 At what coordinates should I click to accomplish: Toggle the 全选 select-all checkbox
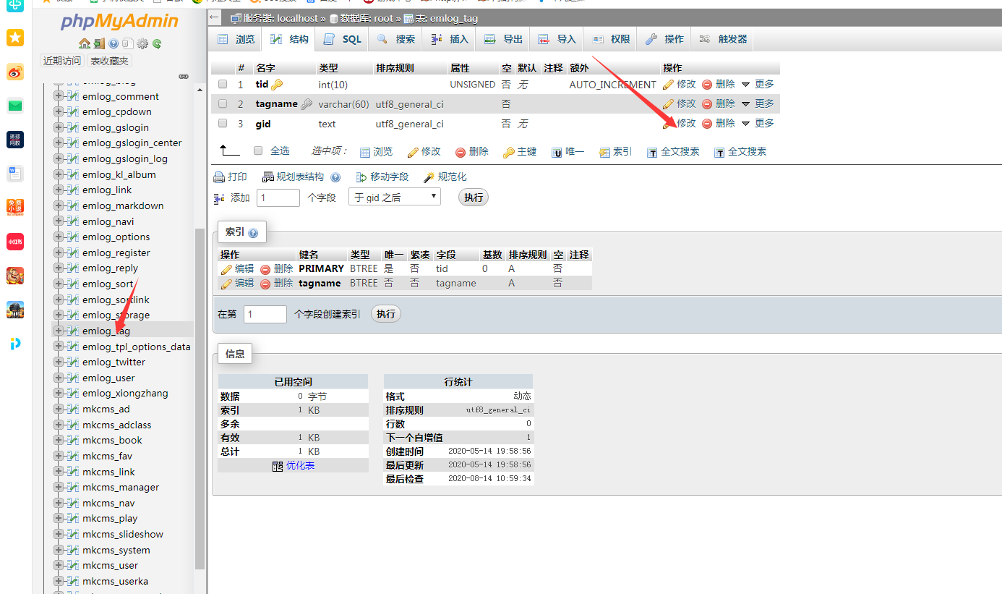258,151
